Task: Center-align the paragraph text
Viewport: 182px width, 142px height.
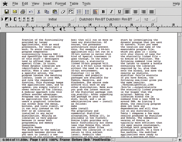Action: tap(135, 12)
